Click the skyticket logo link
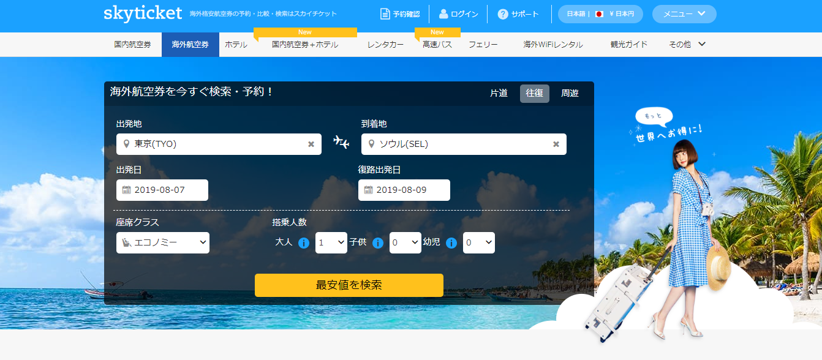822x360 pixels. point(143,13)
